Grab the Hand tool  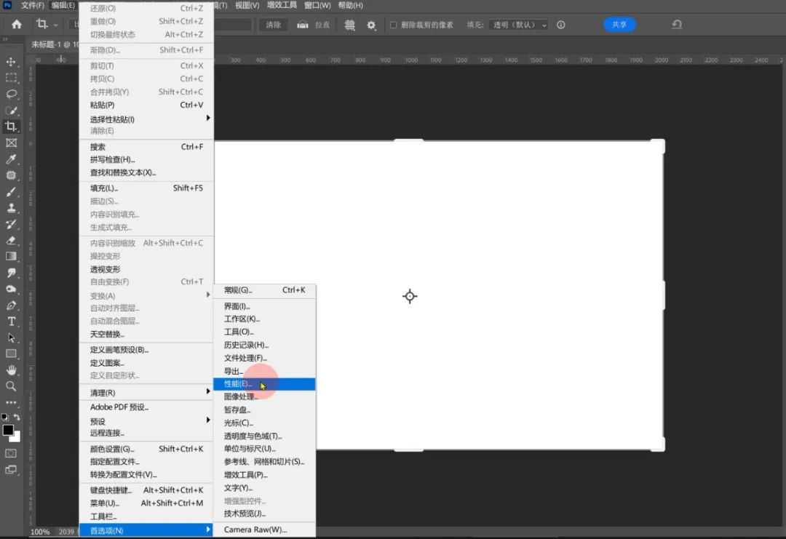tap(11, 370)
